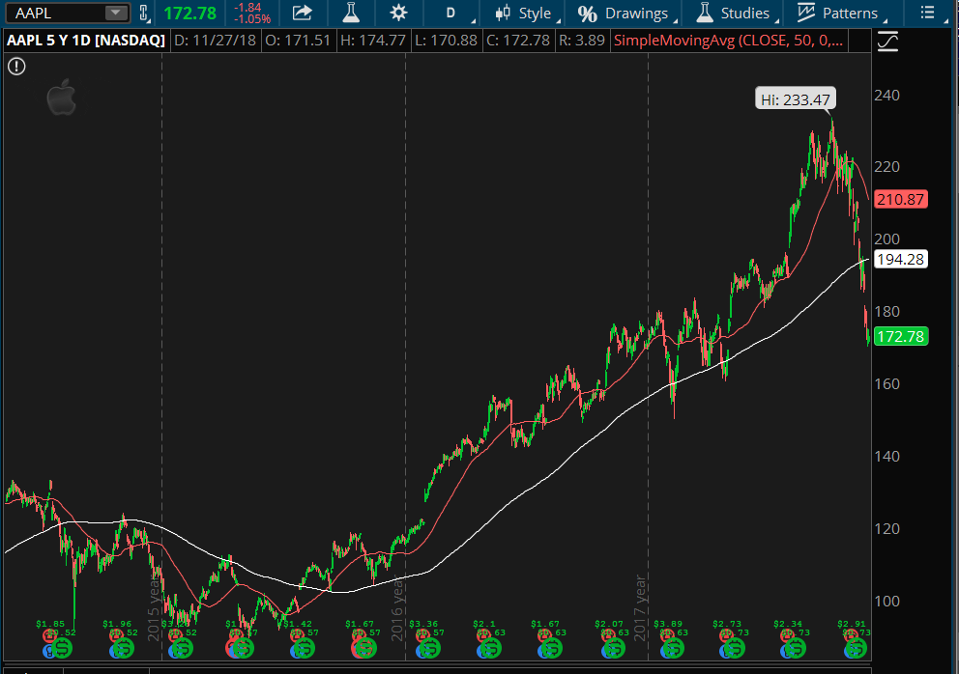
Task: Click the share chart arrow icon
Action: pyautogui.click(x=303, y=13)
